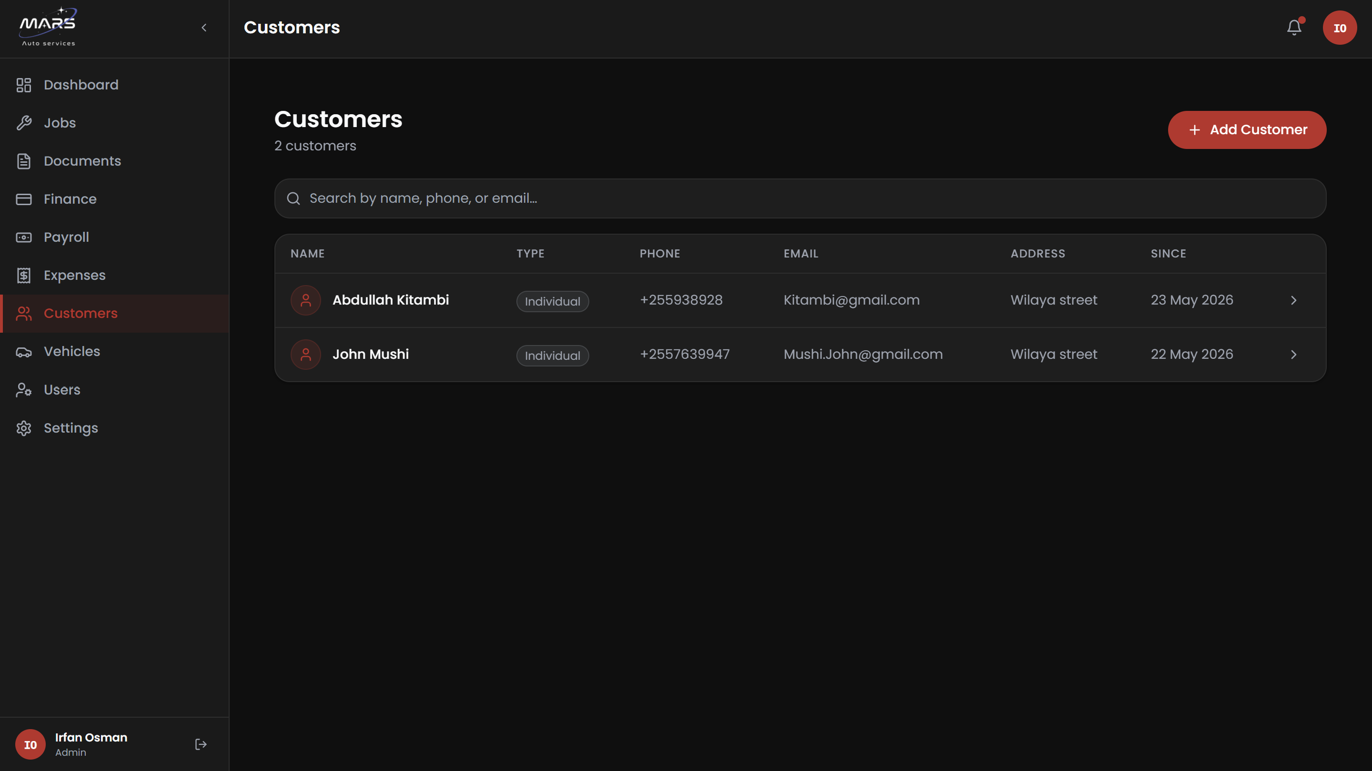Click the PHONE column header

pos(660,254)
